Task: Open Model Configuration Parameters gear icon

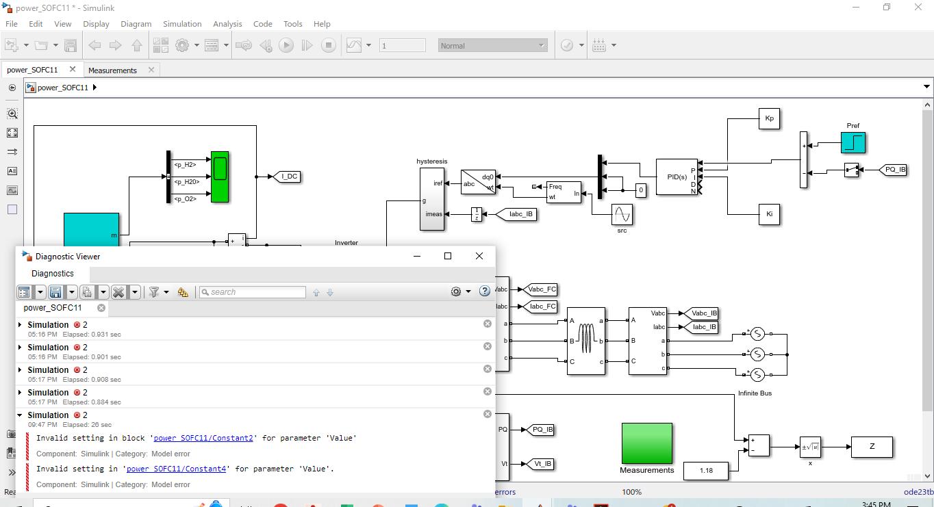Action: click(x=182, y=44)
